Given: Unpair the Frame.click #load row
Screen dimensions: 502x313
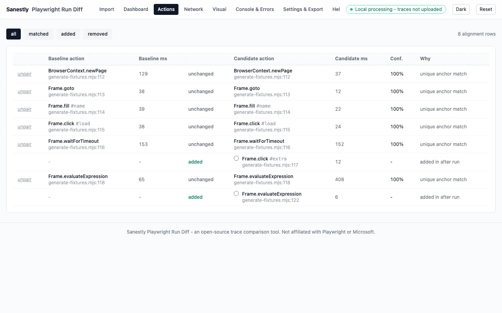Looking at the screenshot, I should [25, 127].
